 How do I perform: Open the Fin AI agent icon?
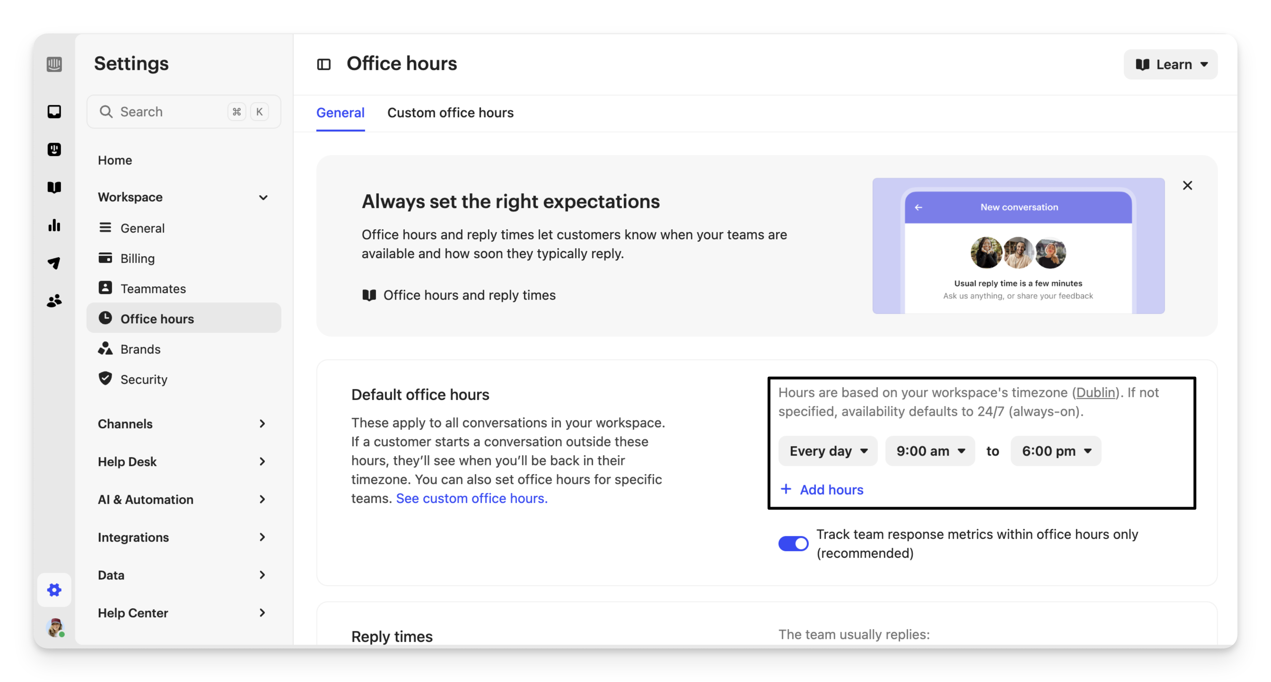coord(54,149)
